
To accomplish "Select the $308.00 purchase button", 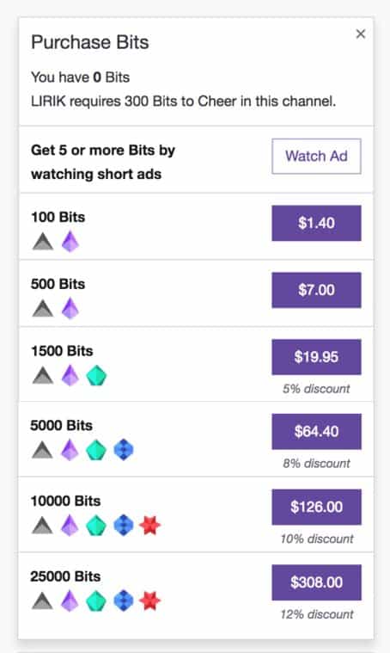I will [316, 582].
